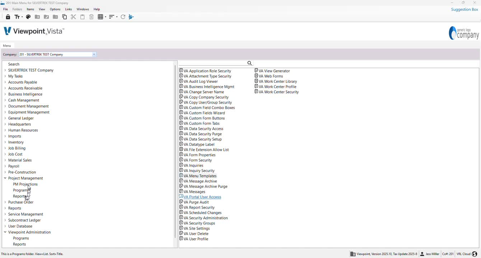
Task: Open VA Form Security
Action: click(198, 160)
